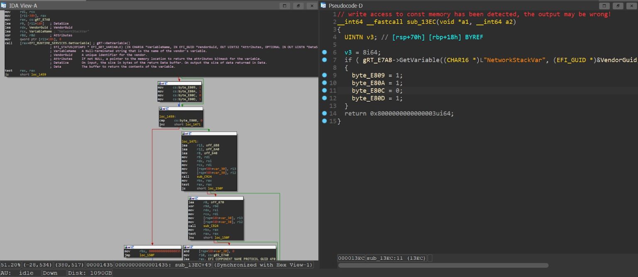Click the IDA View-A window icon
Image resolution: width=638 pixels, height=277 pixels.
click(3, 5)
